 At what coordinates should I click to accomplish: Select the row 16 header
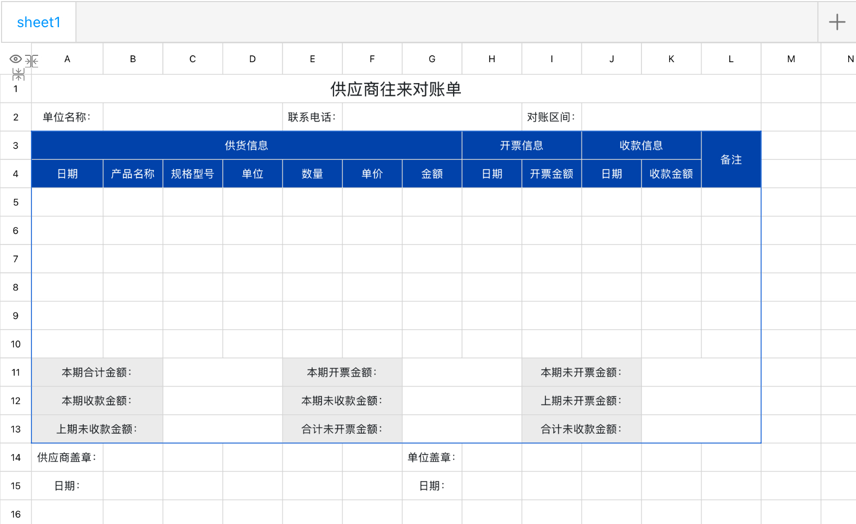tap(16, 514)
